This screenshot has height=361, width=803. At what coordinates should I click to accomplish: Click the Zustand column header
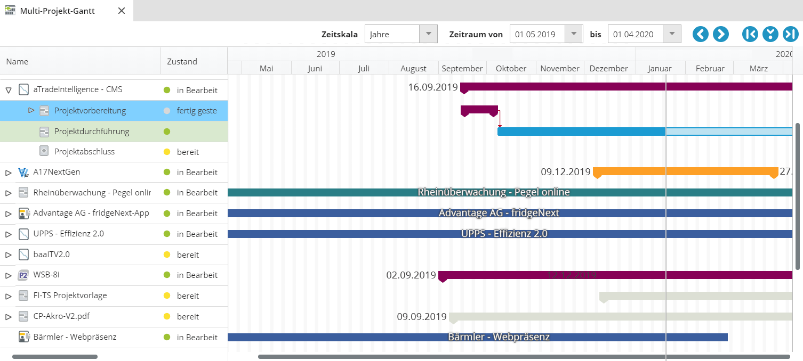tap(182, 61)
